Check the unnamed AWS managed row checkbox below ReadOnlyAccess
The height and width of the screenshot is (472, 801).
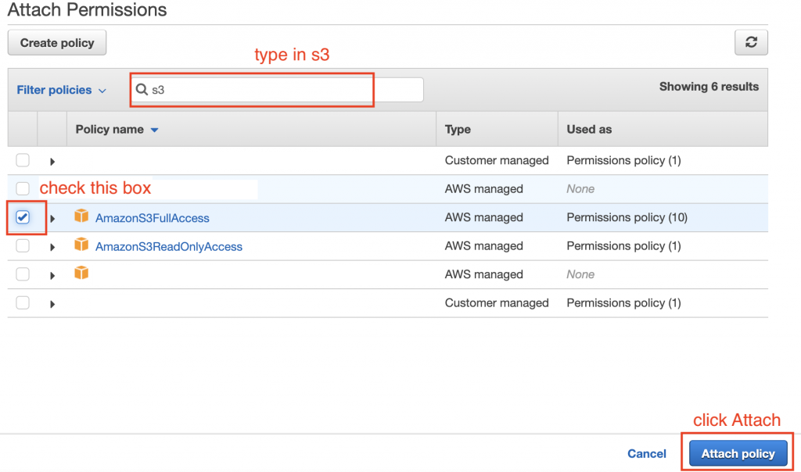(23, 274)
